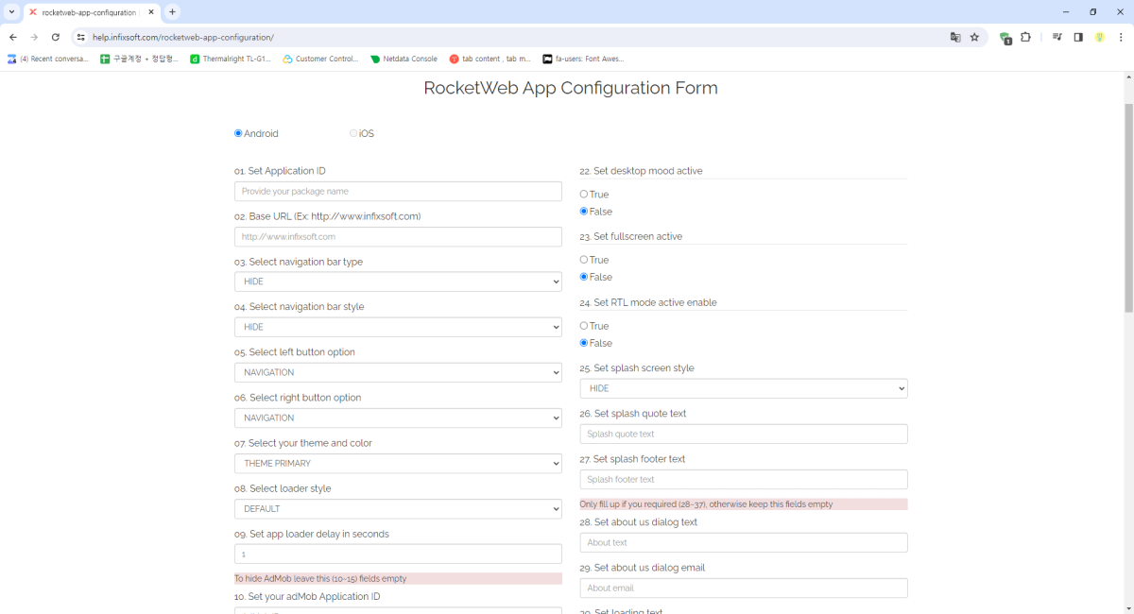The image size is (1134, 614).
Task: Expand the navigation bar type dropdown
Action: (x=398, y=281)
